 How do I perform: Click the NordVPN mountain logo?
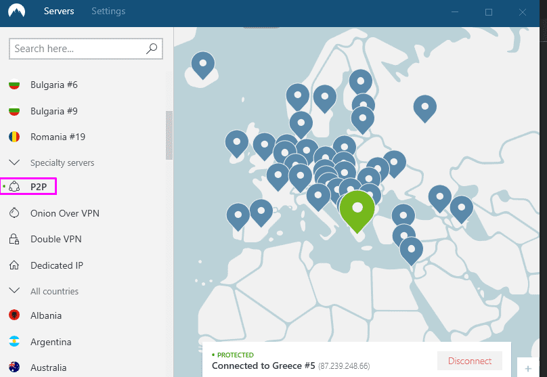pos(17,11)
